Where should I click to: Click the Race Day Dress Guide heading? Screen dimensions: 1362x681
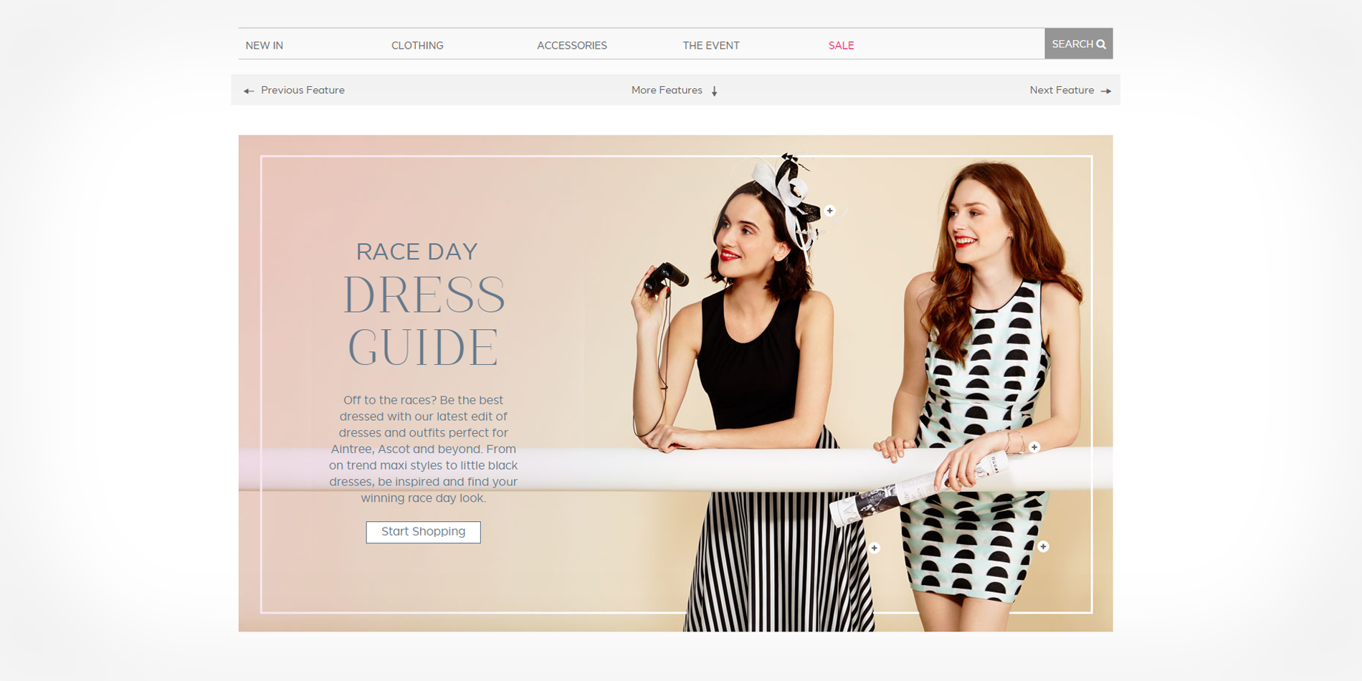coord(423,308)
